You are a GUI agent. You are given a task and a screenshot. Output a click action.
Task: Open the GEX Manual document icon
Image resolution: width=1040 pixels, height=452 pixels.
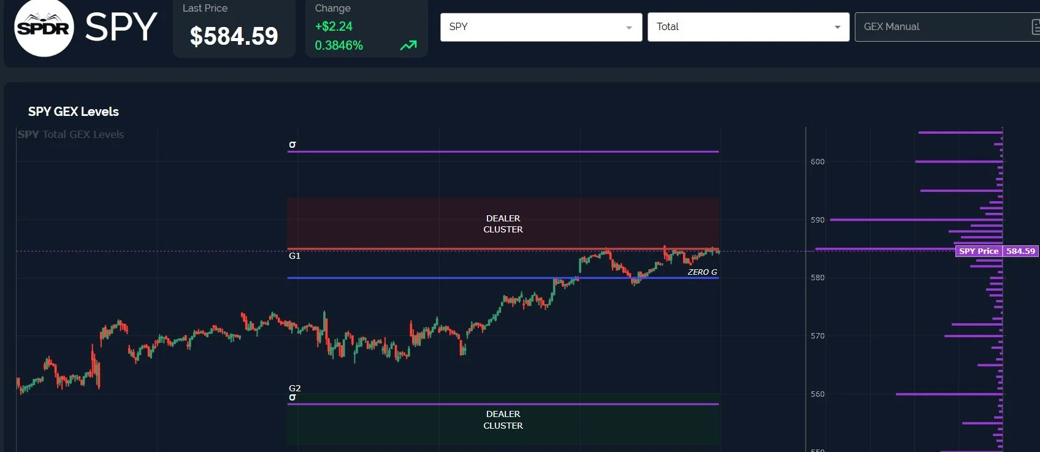[x=1035, y=27]
